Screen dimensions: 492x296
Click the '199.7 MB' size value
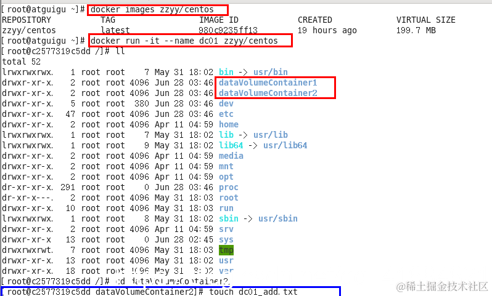(416, 30)
